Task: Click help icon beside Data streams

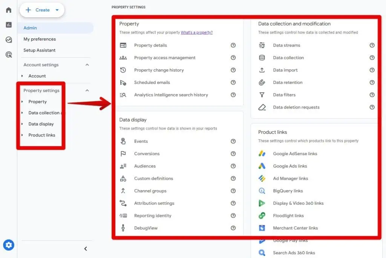Action: (372, 45)
